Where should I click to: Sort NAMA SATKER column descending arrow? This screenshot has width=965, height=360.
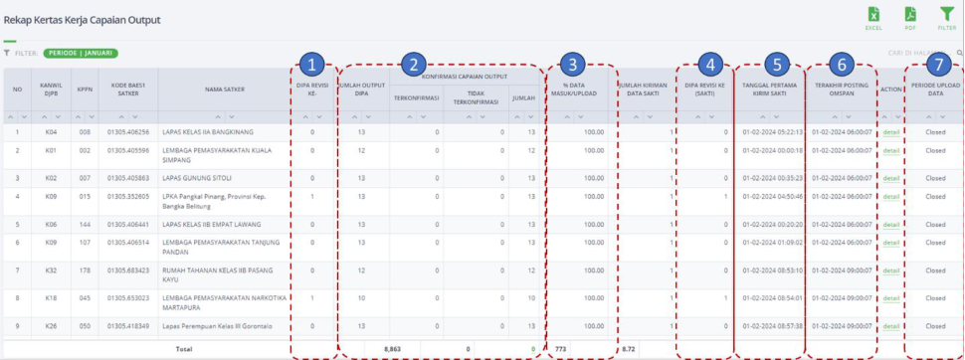[x=231, y=117]
